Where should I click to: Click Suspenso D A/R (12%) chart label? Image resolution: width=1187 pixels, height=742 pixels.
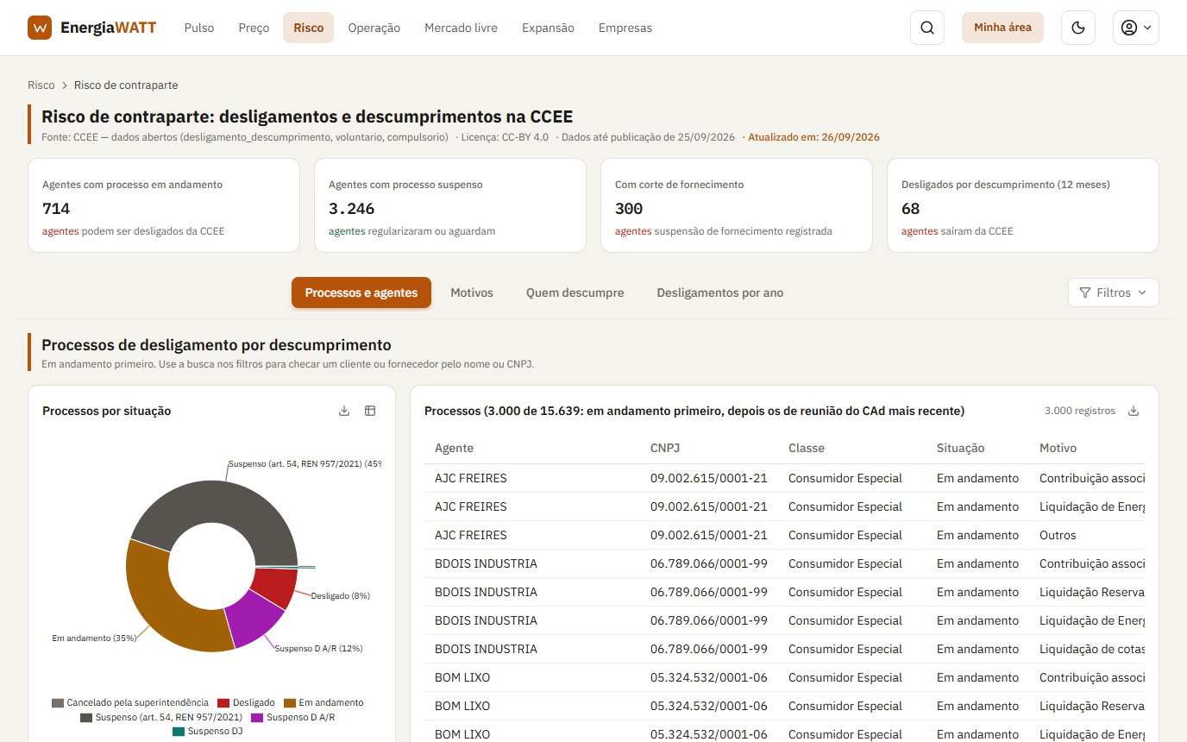(x=318, y=648)
